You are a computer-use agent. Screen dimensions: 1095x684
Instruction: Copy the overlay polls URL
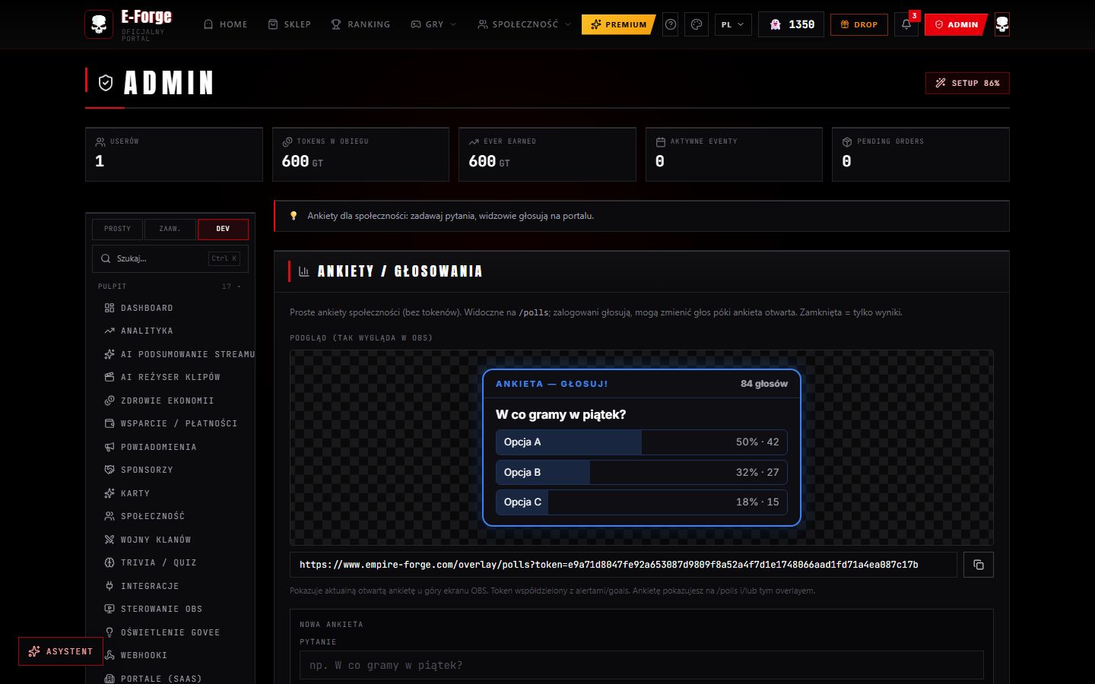pos(979,565)
